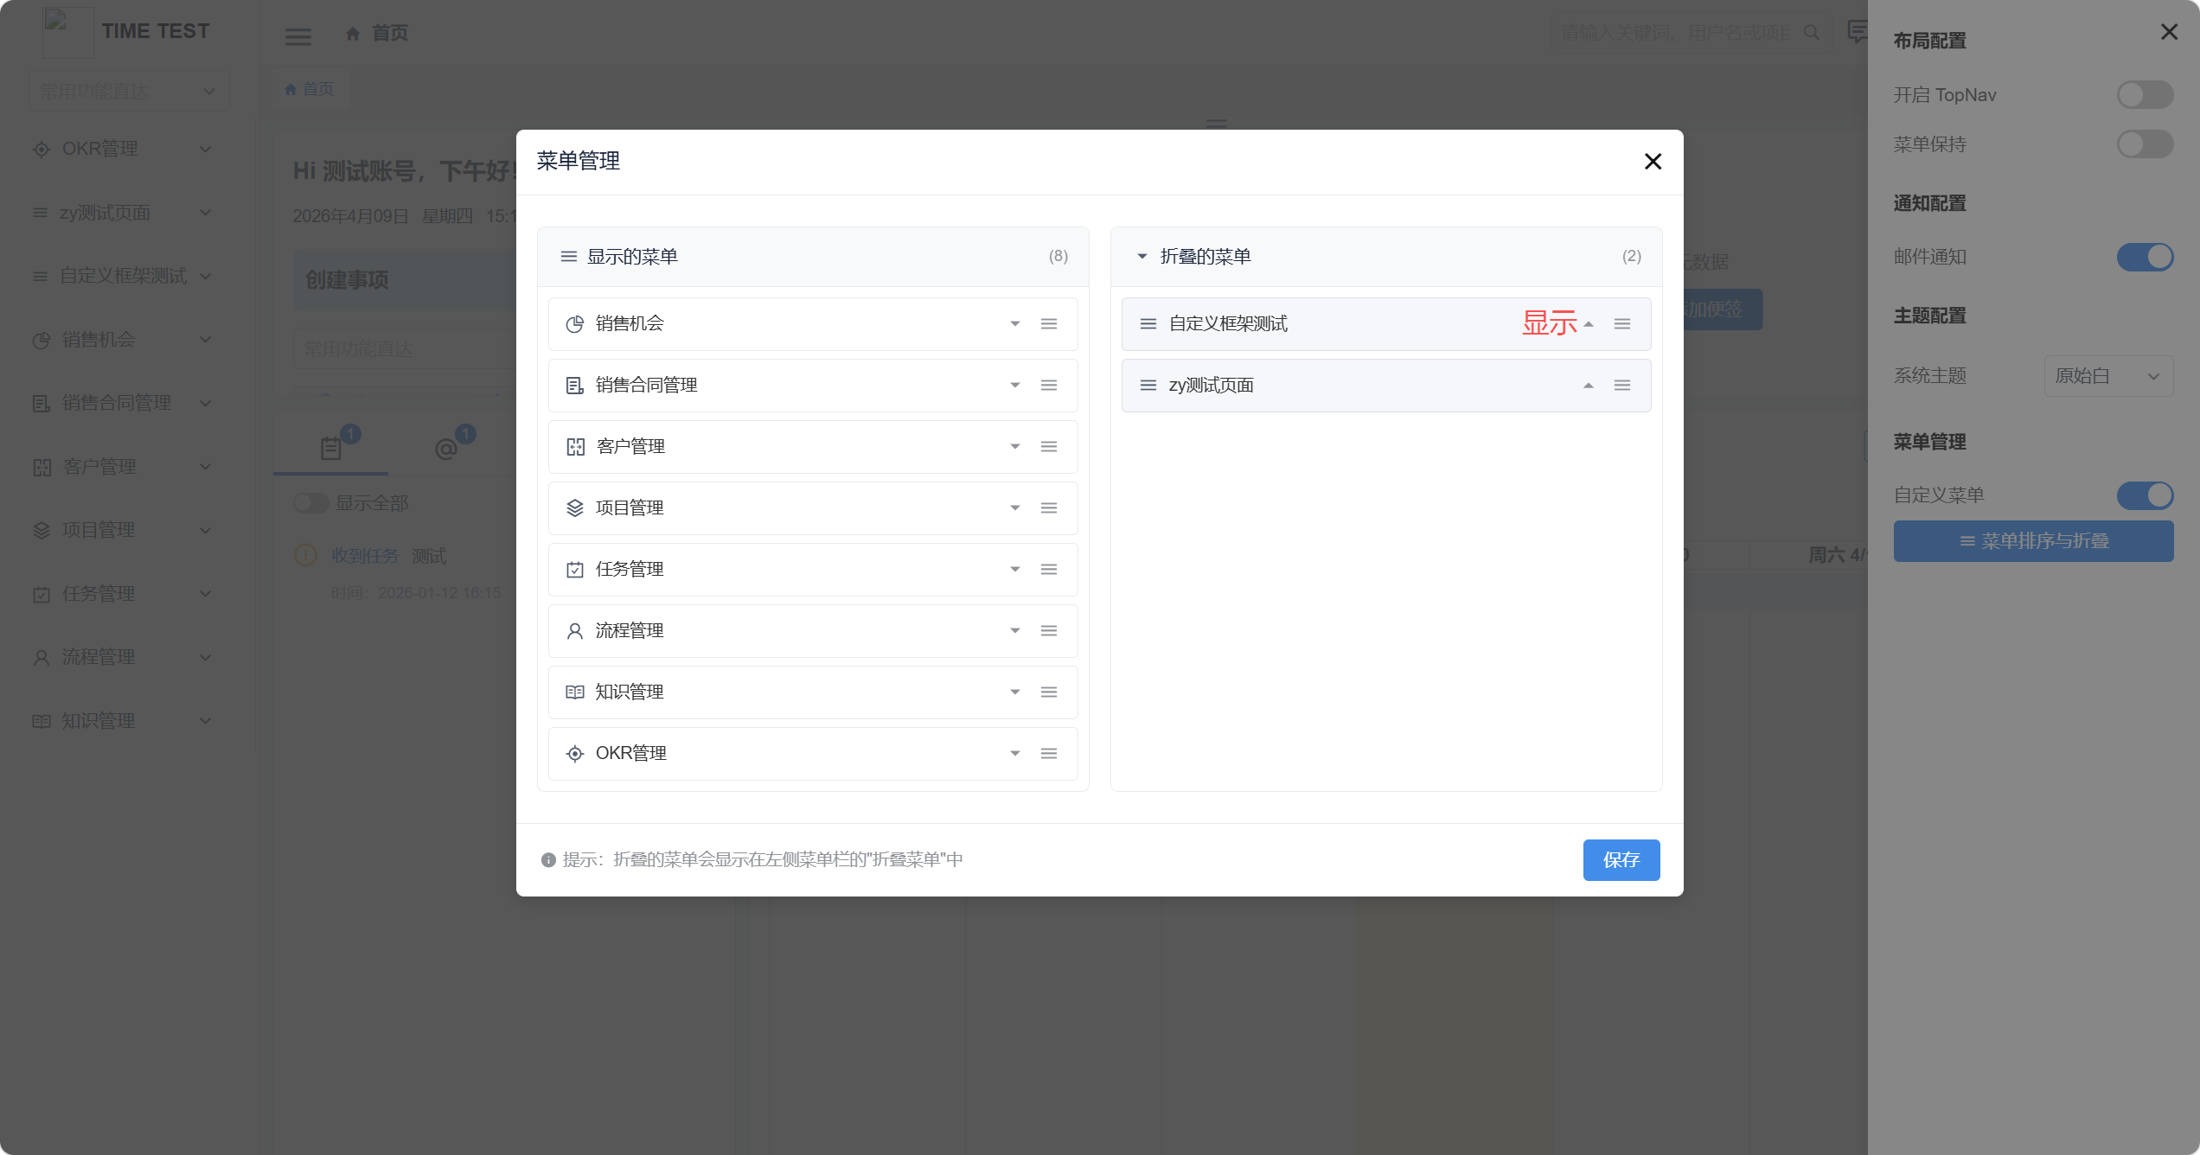Click the right drag handle of 自定义框架测试
This screenshot has width=2200, height=1155.
[1622, 324]
